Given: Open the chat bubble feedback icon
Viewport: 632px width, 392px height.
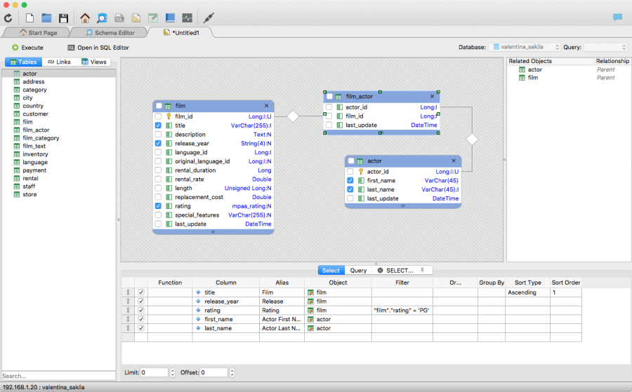Looking at the screenshot, I should (617, 18).
